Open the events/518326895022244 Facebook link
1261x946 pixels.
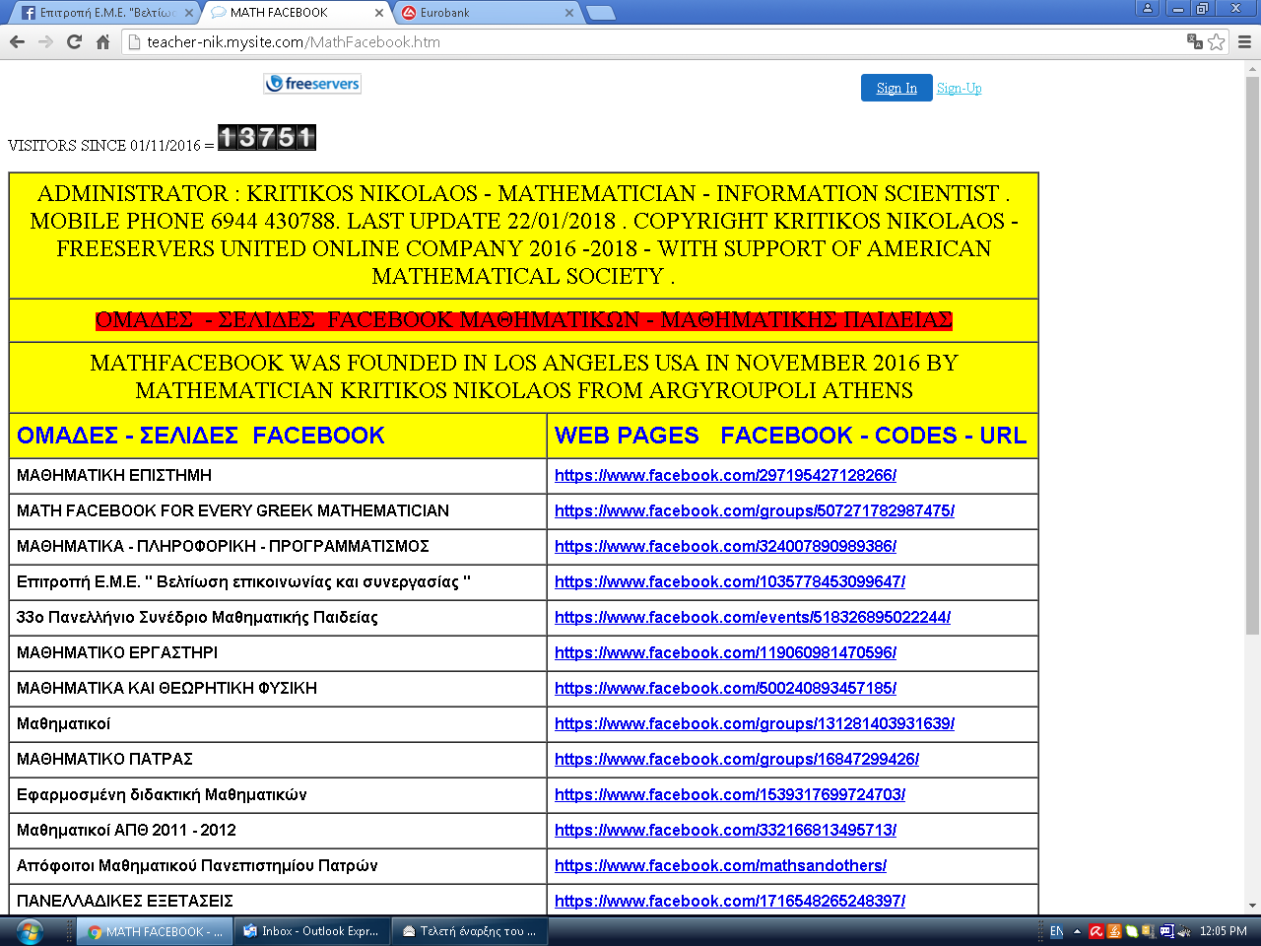(753, 617)
